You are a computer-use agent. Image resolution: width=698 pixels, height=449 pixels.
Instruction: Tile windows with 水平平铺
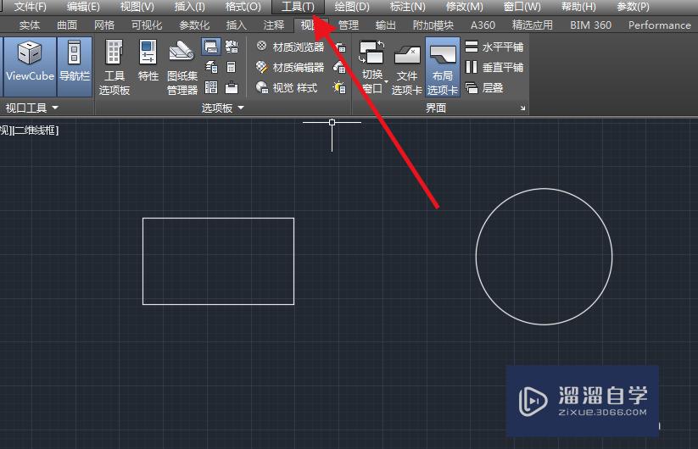pyautogui.click(x=494, y=47)
